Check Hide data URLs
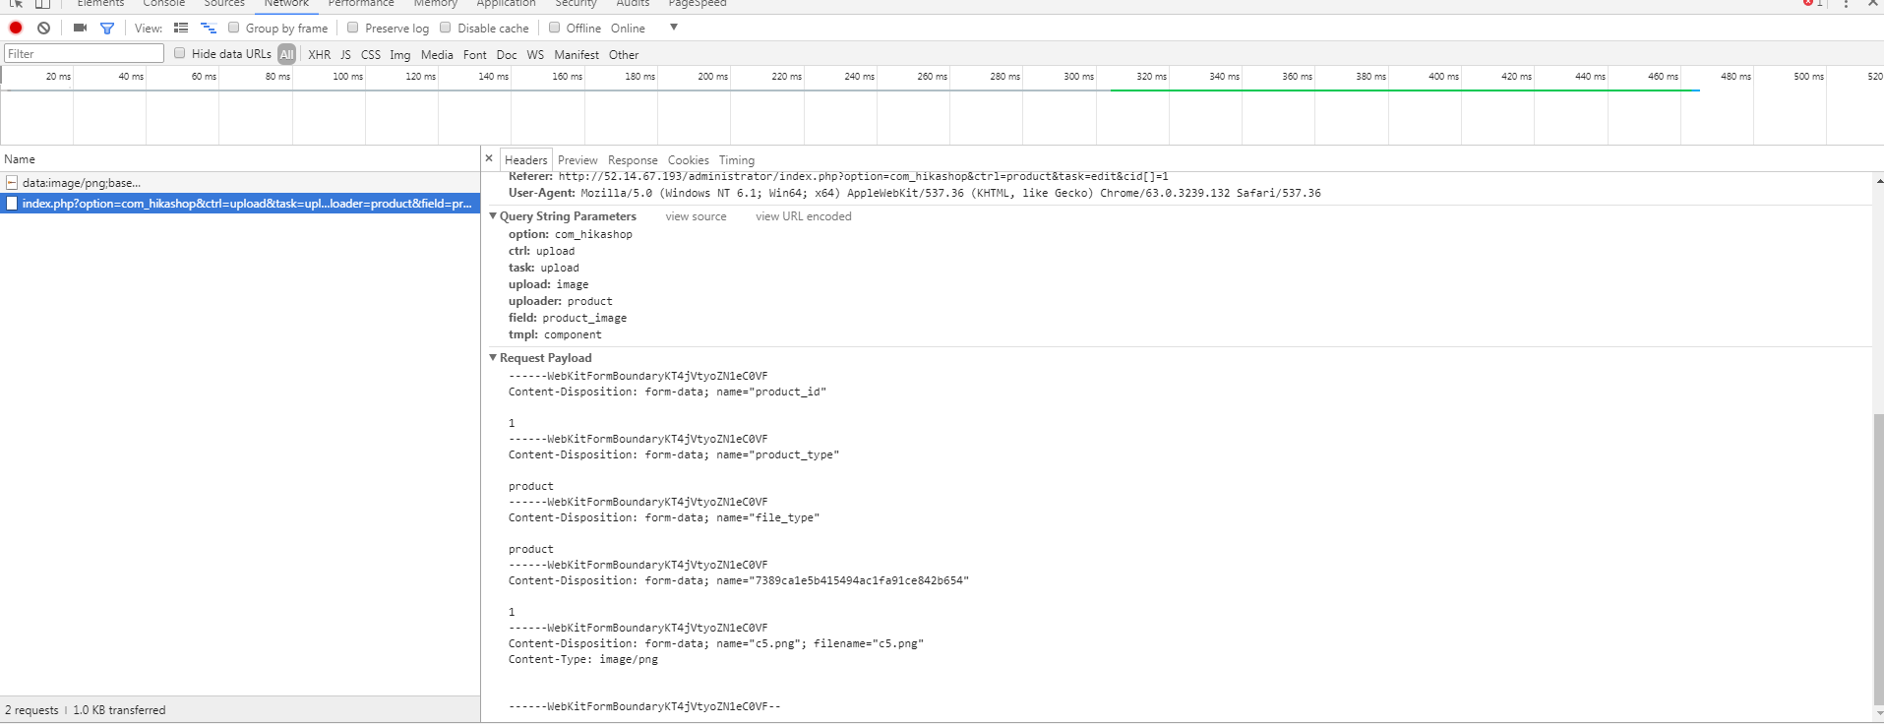Image resolution: width=1884 pixels, height=724 pixels. [x=180, y=53]
